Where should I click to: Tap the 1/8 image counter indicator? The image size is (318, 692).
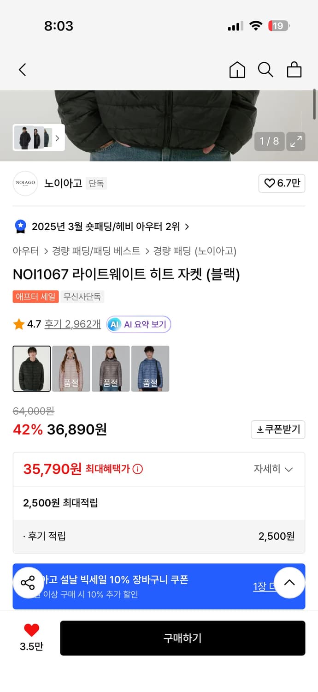[x=269, y=142]
